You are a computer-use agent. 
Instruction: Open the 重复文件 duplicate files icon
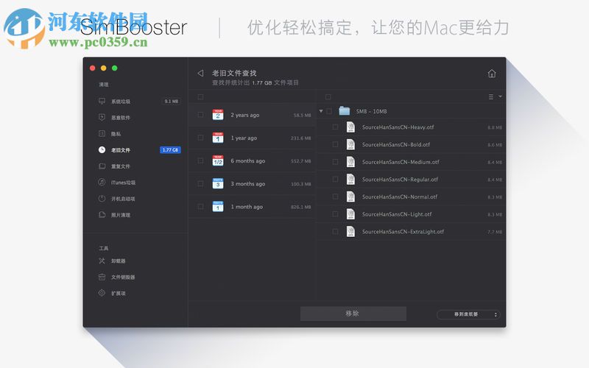coord(102,166)
